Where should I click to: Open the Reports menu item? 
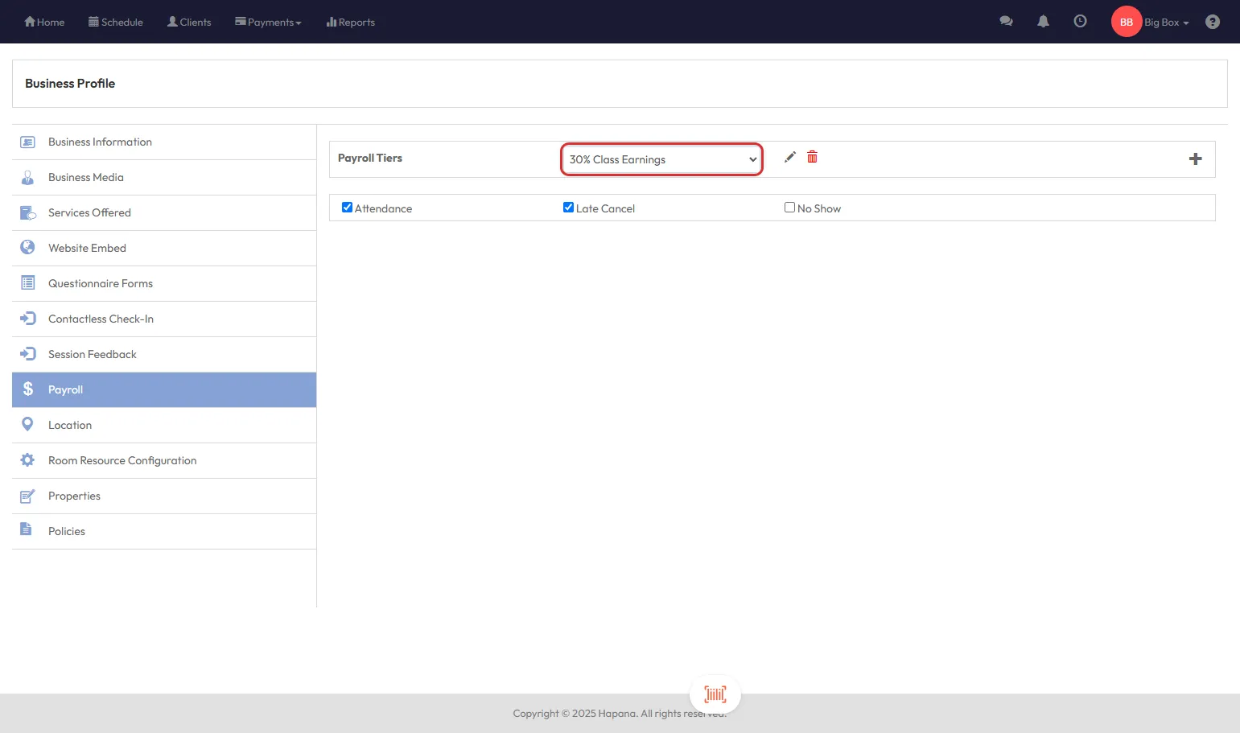pos(351,22)
